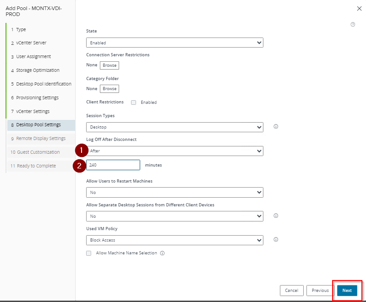Enable the Client Restrictions checkbox

pos(134,102)
